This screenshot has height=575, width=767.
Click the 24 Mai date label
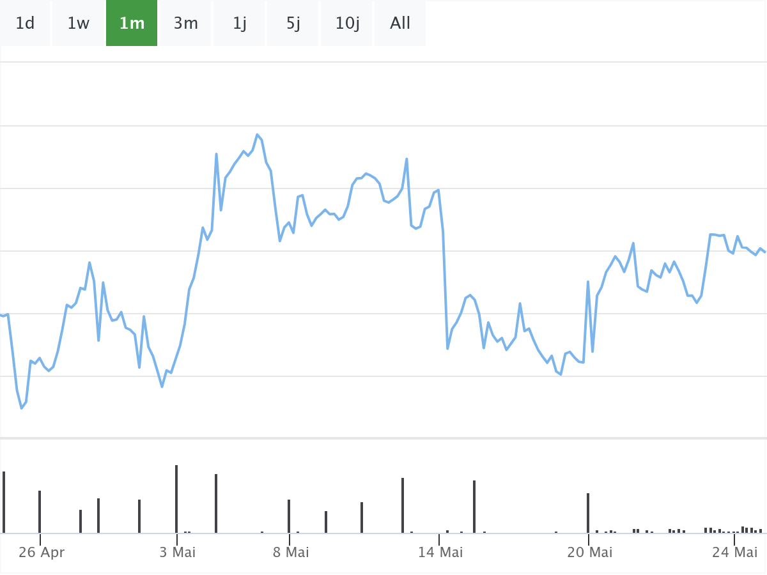point(735,552)
